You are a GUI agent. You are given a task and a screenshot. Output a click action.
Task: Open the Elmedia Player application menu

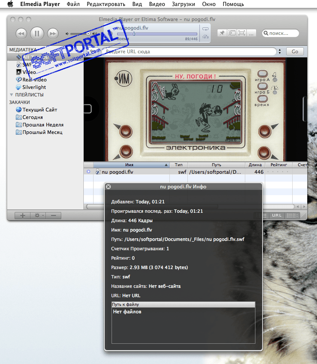[40, 4]
